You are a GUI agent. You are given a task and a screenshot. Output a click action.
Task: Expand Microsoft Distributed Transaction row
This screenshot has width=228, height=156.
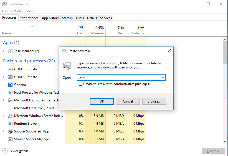coord(4,100)
